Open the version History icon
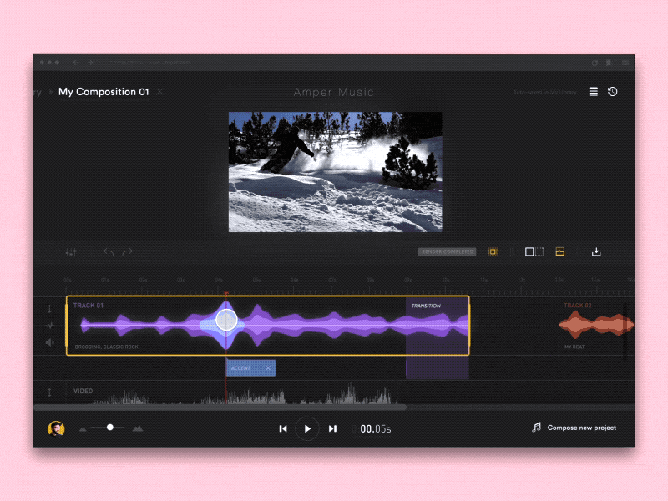Screen dimensions: 668x501 [x=612, y=92]
